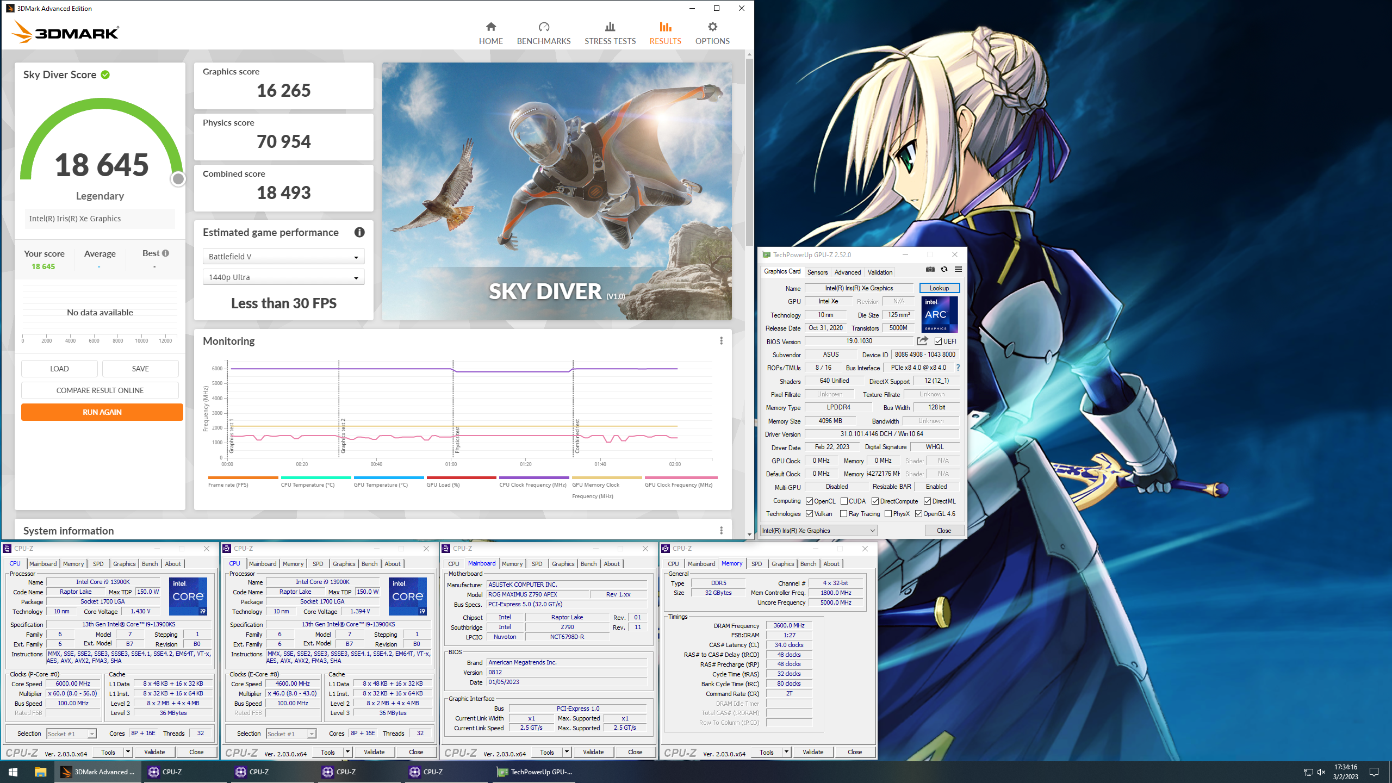Open the Options gear icon
The width and height of the screenshot is (1392, 783).
pyautogui.click(x=712, y=27)
